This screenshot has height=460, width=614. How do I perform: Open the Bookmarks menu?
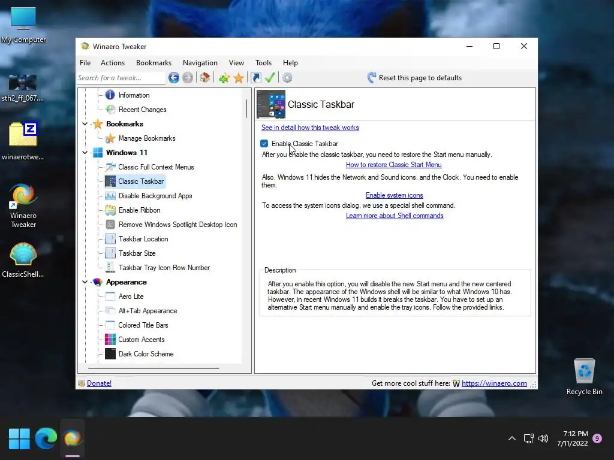(153, 62)
